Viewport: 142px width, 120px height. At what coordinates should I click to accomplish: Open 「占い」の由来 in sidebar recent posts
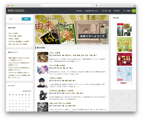(x=13, y=33)
